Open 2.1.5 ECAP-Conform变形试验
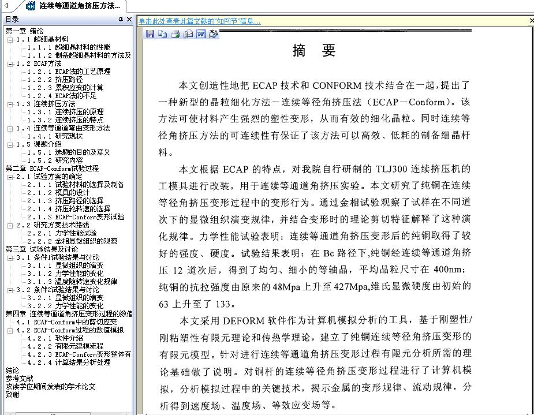 pyautogui.click(x=76, y=217)
